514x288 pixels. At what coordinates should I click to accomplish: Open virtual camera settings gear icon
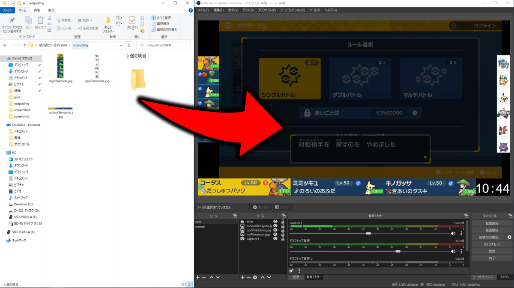[x=509, y=237]
